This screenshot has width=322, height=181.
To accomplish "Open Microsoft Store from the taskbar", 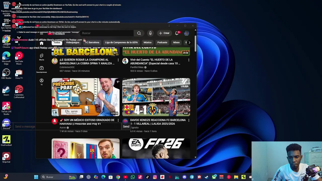I will click(x=111, y=177).
